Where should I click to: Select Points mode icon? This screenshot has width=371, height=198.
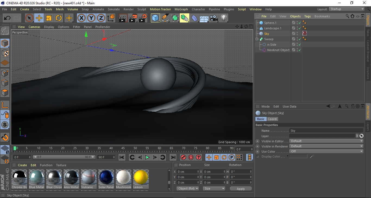point(5,73)
